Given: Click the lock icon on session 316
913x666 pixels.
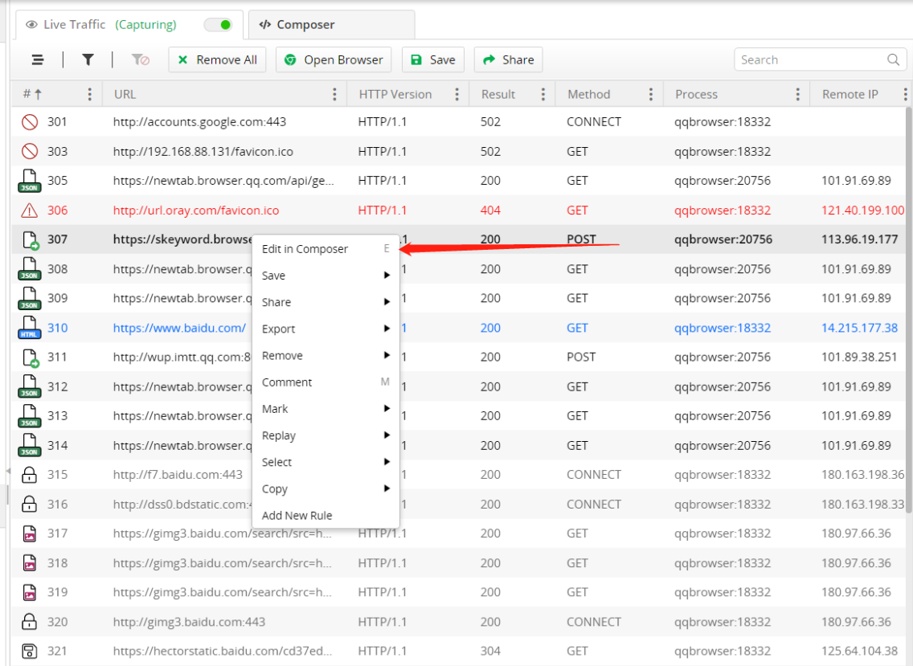Looking at the screenshot, I should pos(29,504).
